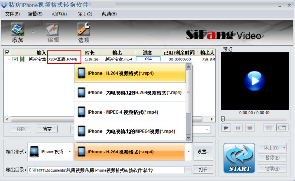Click the 继续(R) button
This screenshot has width=295, height=181.
272,168
